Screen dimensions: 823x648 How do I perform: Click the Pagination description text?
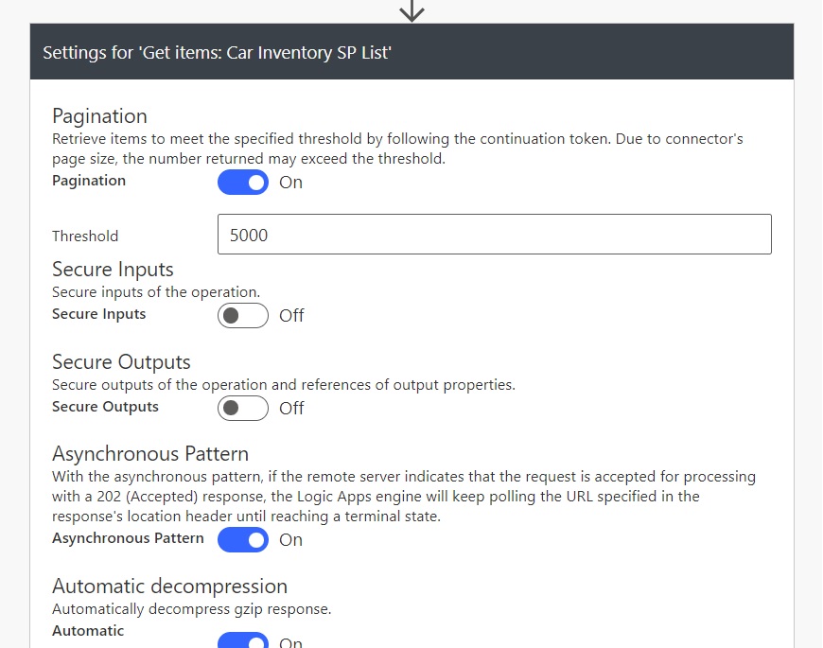(397, 149)
